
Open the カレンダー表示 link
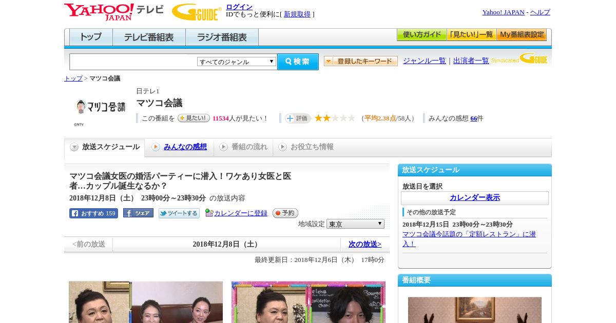click(475, 198)
